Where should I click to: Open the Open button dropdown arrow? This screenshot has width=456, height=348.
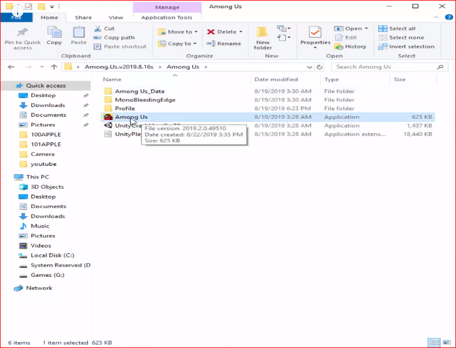[x=366, y=28]
